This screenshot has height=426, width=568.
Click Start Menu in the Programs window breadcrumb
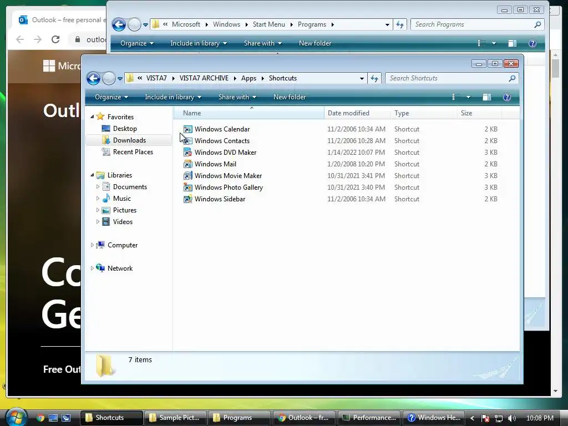[x=268, y=24]
